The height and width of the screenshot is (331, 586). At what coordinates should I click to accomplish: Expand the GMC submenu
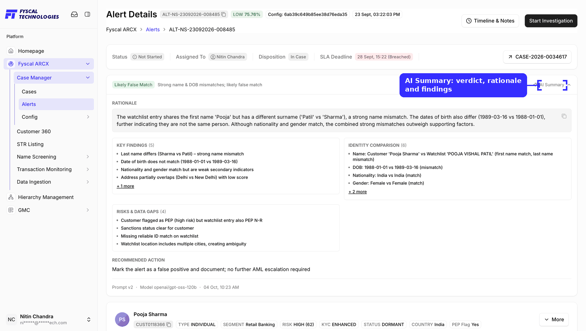[88, 210]
